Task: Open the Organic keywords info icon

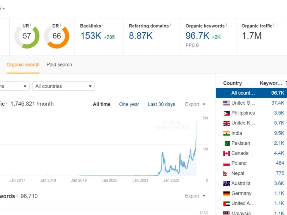Action: pyautogui.click(x=226, y=25)
